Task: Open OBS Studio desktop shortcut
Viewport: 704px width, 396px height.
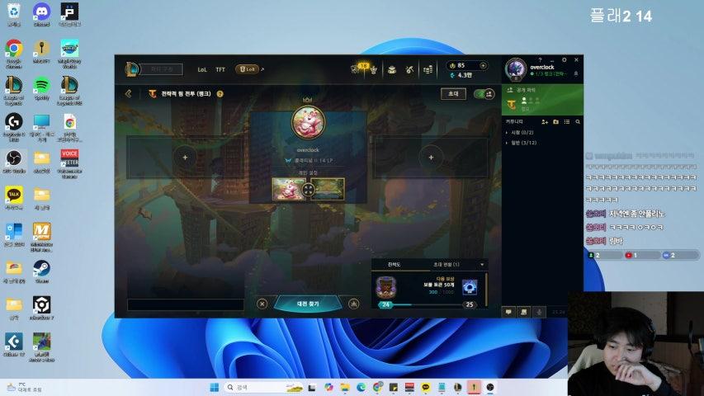Action: coord(14,162)
